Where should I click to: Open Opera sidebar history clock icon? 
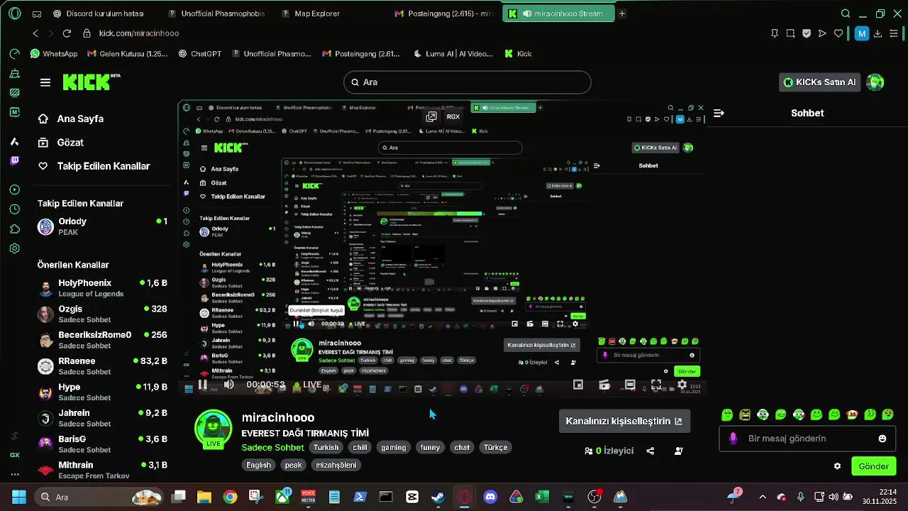pos(15,209)
